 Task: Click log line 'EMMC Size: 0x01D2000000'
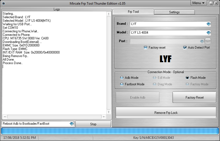pos(21,45)
